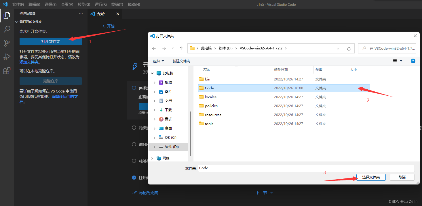Click the 下一节 link
The image size is (422, 206).
[264, 193]
